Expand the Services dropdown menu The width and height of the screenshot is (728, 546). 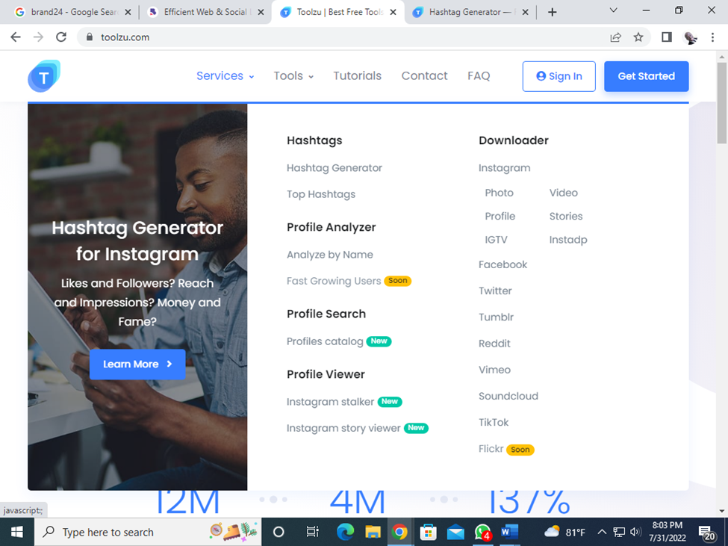[x=225, y=75]
